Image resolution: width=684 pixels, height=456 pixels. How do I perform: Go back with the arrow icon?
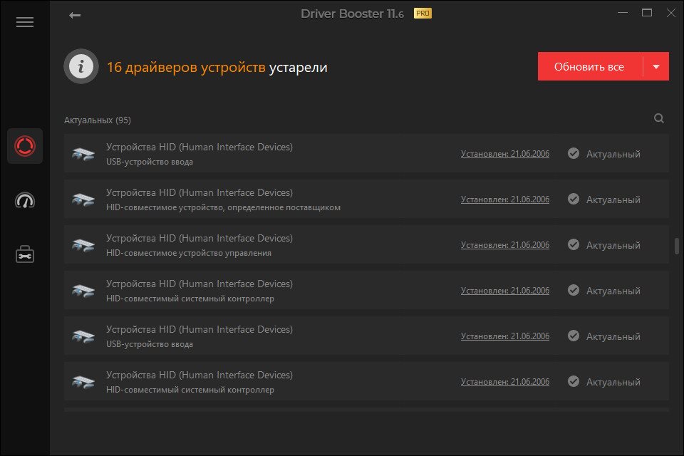pos(75,15)
